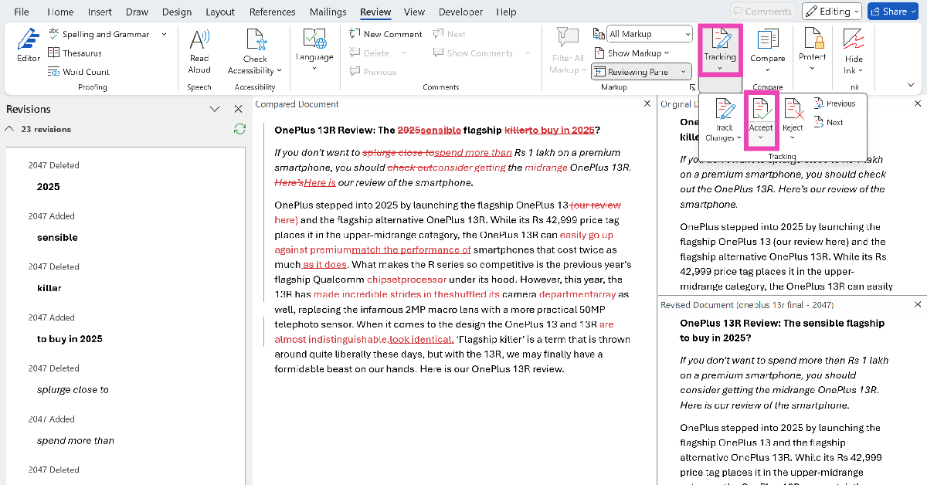Select the added revision 'sensible'
The image size is (927, 485).
(x=57, y=237)
